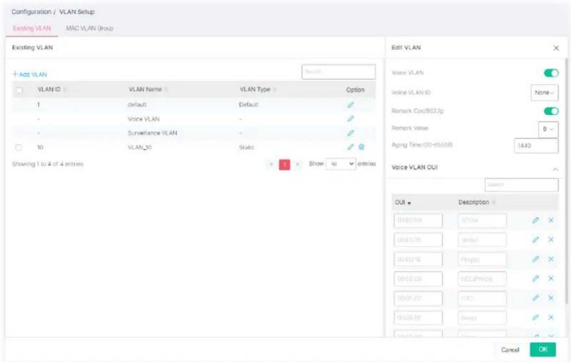Edit the Veritel OUI entry
The height and width of the screenshot is (362, 571).
[535, 240]
